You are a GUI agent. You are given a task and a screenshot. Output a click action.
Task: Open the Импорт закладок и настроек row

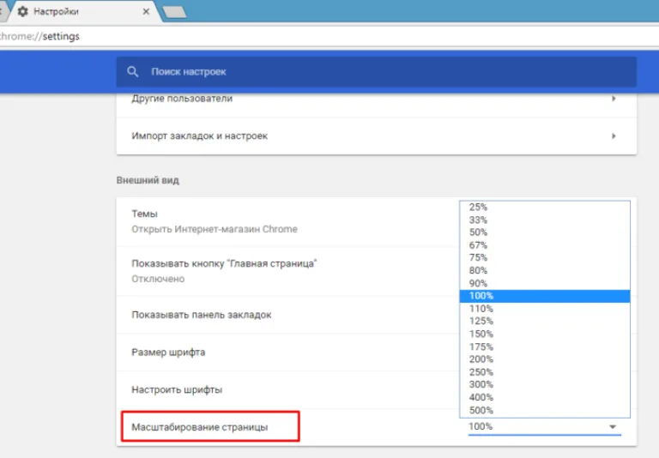tap(376, 136)
